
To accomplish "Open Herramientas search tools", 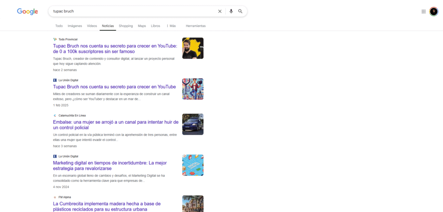I will (x=196, y=26).
